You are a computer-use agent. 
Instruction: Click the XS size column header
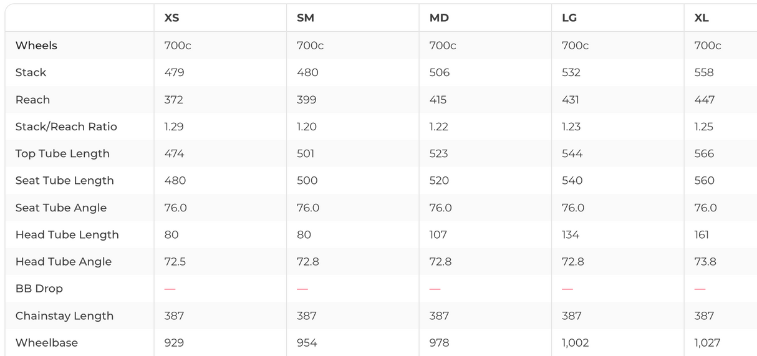[171, 18]
